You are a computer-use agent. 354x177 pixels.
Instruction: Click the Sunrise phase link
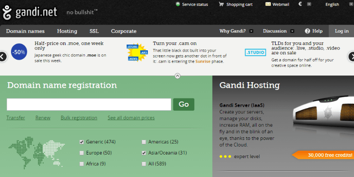pyautogui.click(x=203, y=61)
